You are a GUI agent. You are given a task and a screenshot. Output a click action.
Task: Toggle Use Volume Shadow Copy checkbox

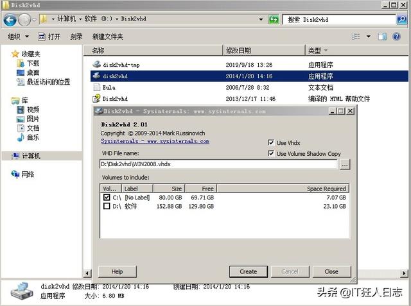pyautogui.click(x=271, y=153)
